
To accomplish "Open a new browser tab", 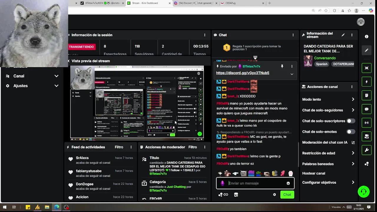I will point(269,3).
